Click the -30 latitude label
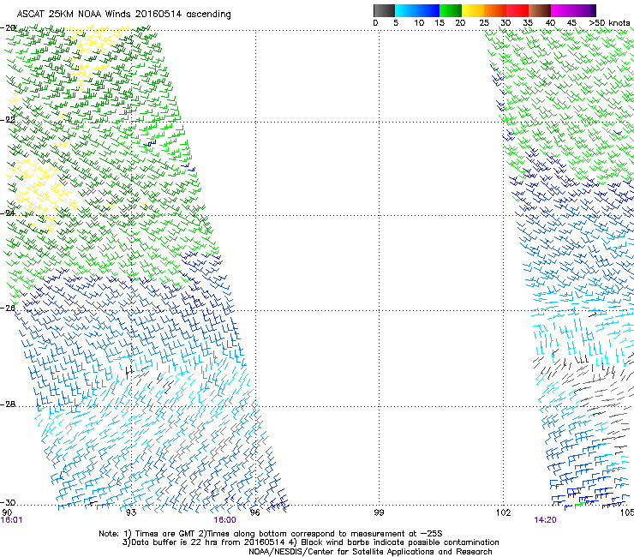Image resolution: width=634 pixels, height=557 pixels. pyautogui.click(x=8, y=503)
